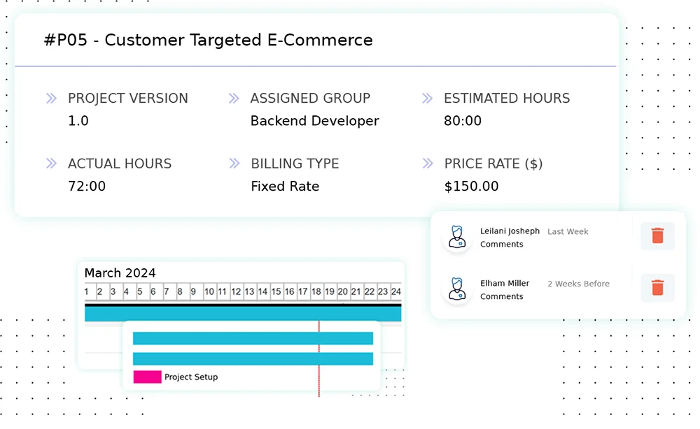Screen dimensions: 700x429
Task: Click the 2 Weeks Before timestamp
Action: coord(578,284)
